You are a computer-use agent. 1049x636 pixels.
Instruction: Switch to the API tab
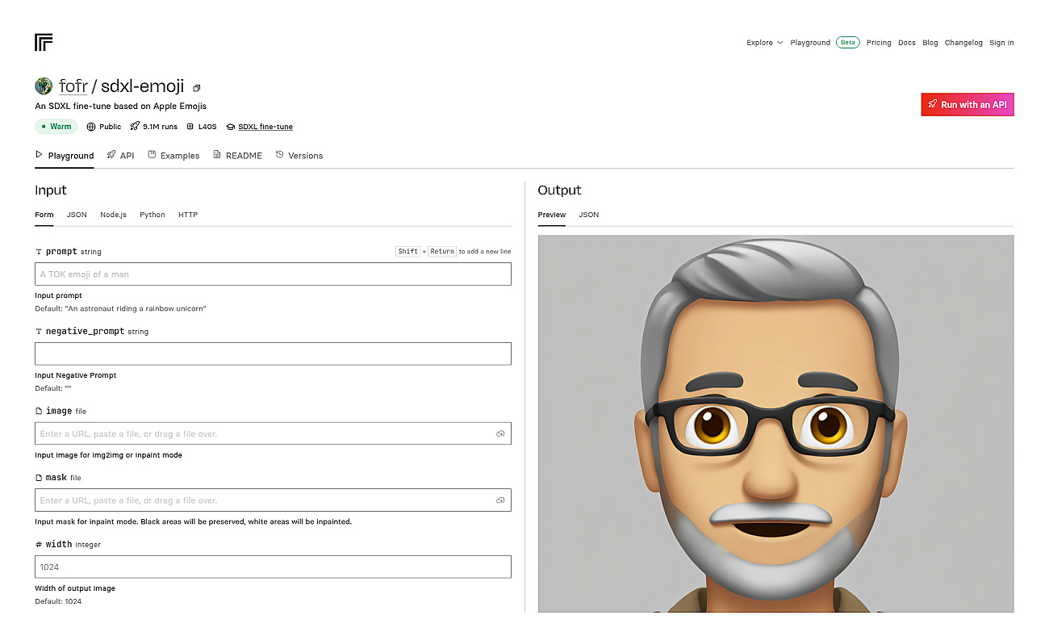(x=120, y=155)
